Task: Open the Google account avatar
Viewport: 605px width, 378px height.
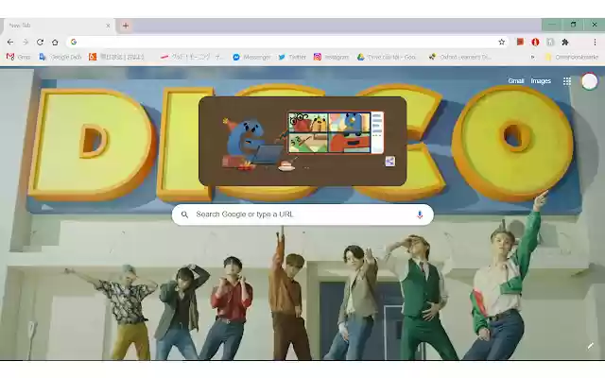Action: tap(589, 81)
